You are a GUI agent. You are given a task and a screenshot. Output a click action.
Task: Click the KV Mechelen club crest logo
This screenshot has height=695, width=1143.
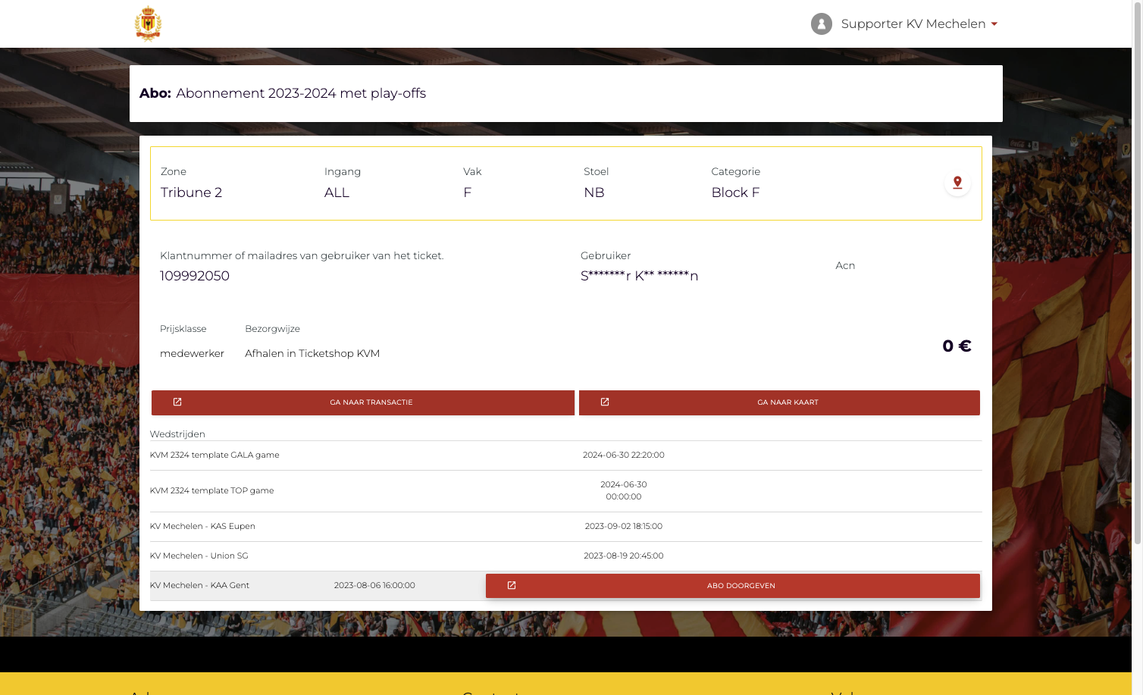(x=148, y=23)
